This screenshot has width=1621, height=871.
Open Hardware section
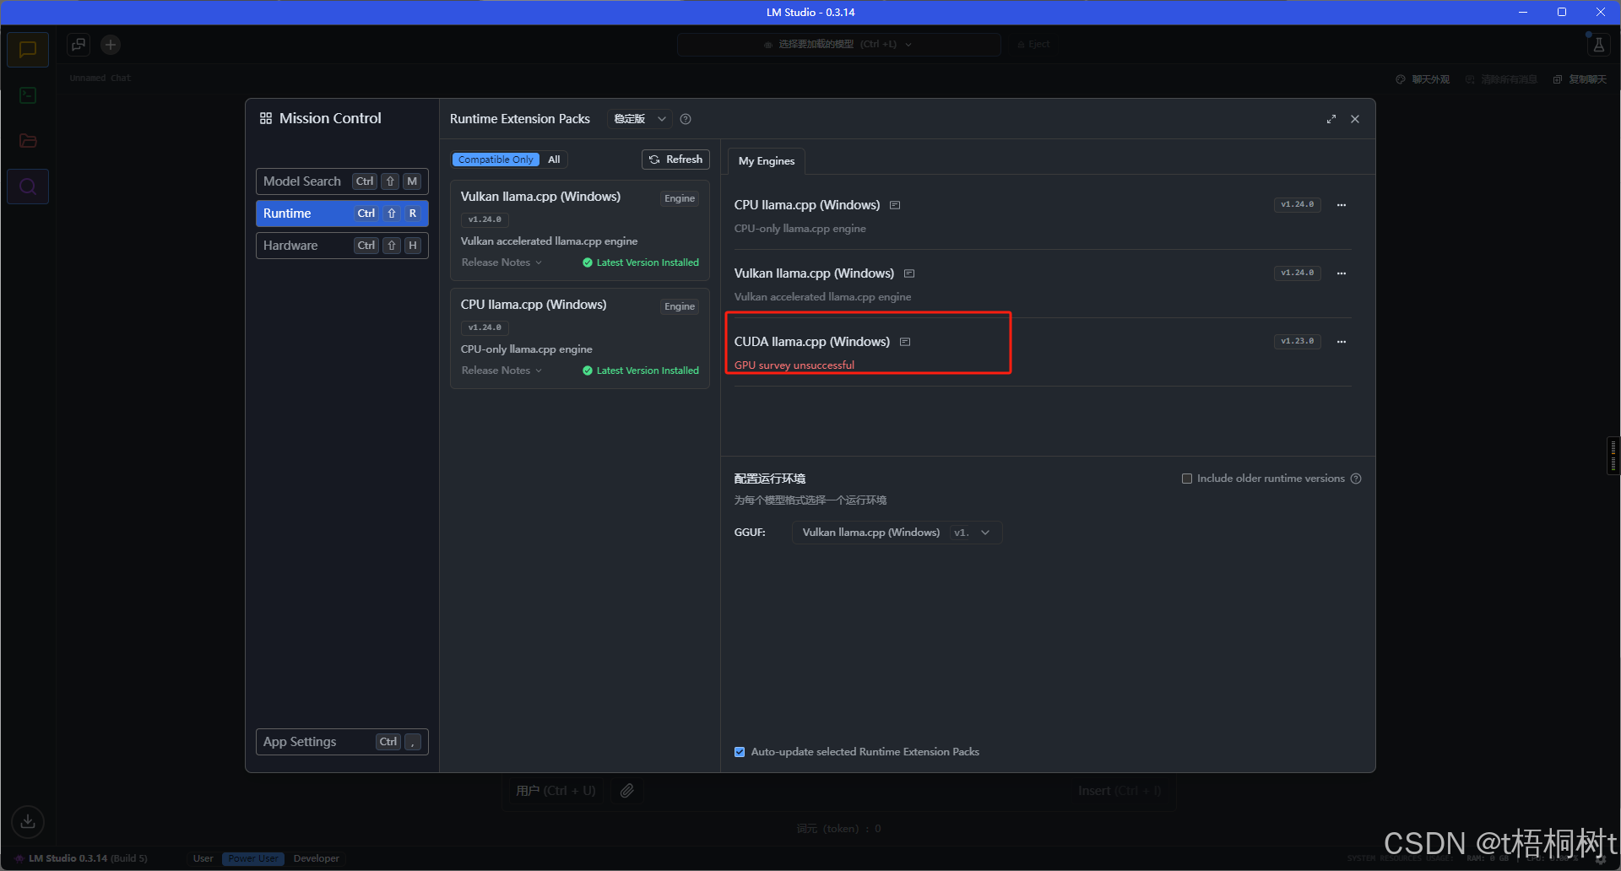point(342,246)
